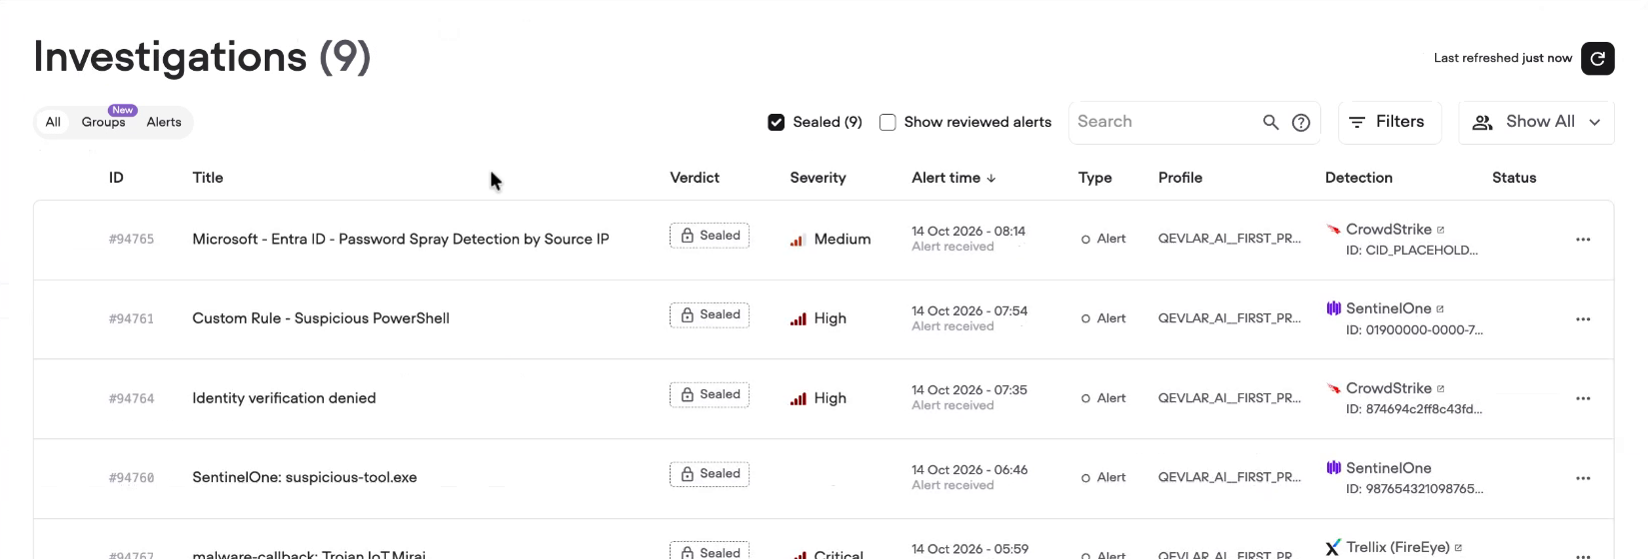
Task: Click Sealed lock badge for row #94765
Action: coord(710,236)
